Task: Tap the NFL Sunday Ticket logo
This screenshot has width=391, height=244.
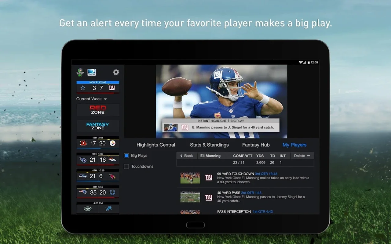Action: click(80, 72)
